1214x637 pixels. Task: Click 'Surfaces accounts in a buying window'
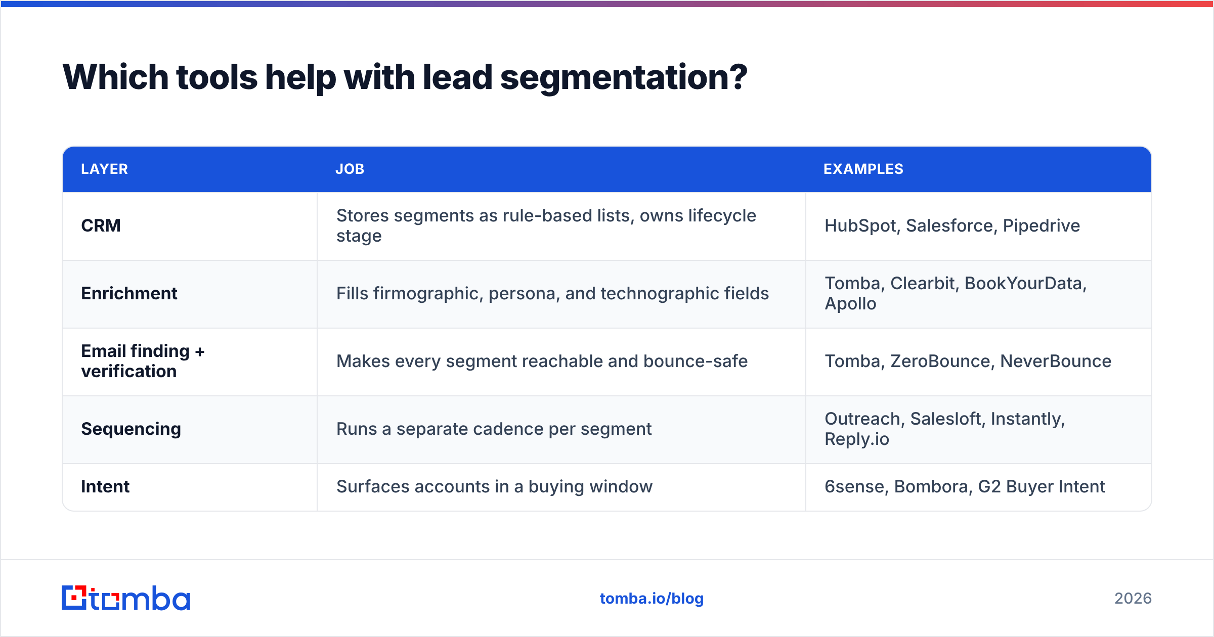(x=494, y=487)
